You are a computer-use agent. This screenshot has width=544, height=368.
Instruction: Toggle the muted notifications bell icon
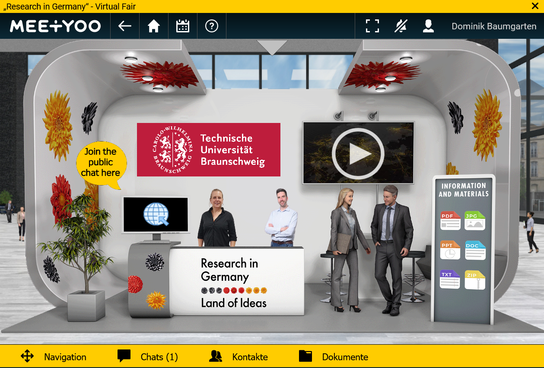(x=401, y=26)
